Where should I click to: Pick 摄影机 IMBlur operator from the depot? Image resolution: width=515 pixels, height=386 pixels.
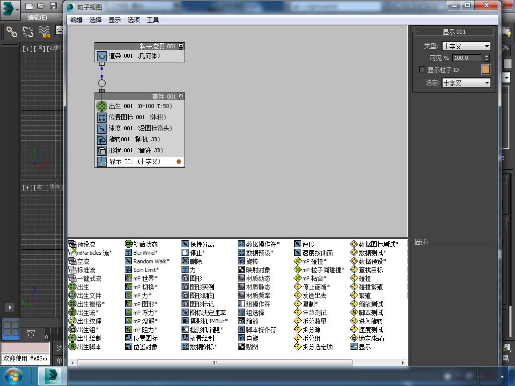(x=205, y=321)
